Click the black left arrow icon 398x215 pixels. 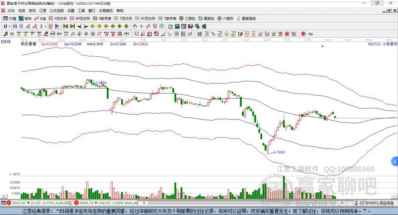(x=79, y=26)
